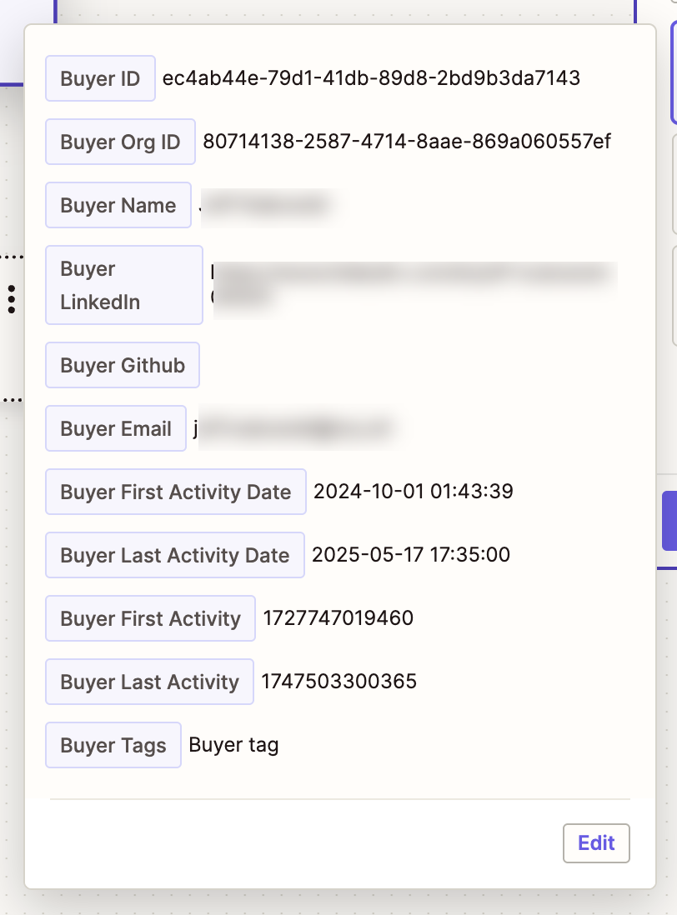Click the Buyer Last Activity Date label
This screenshot has width=677, height=915.
(175, 556)
